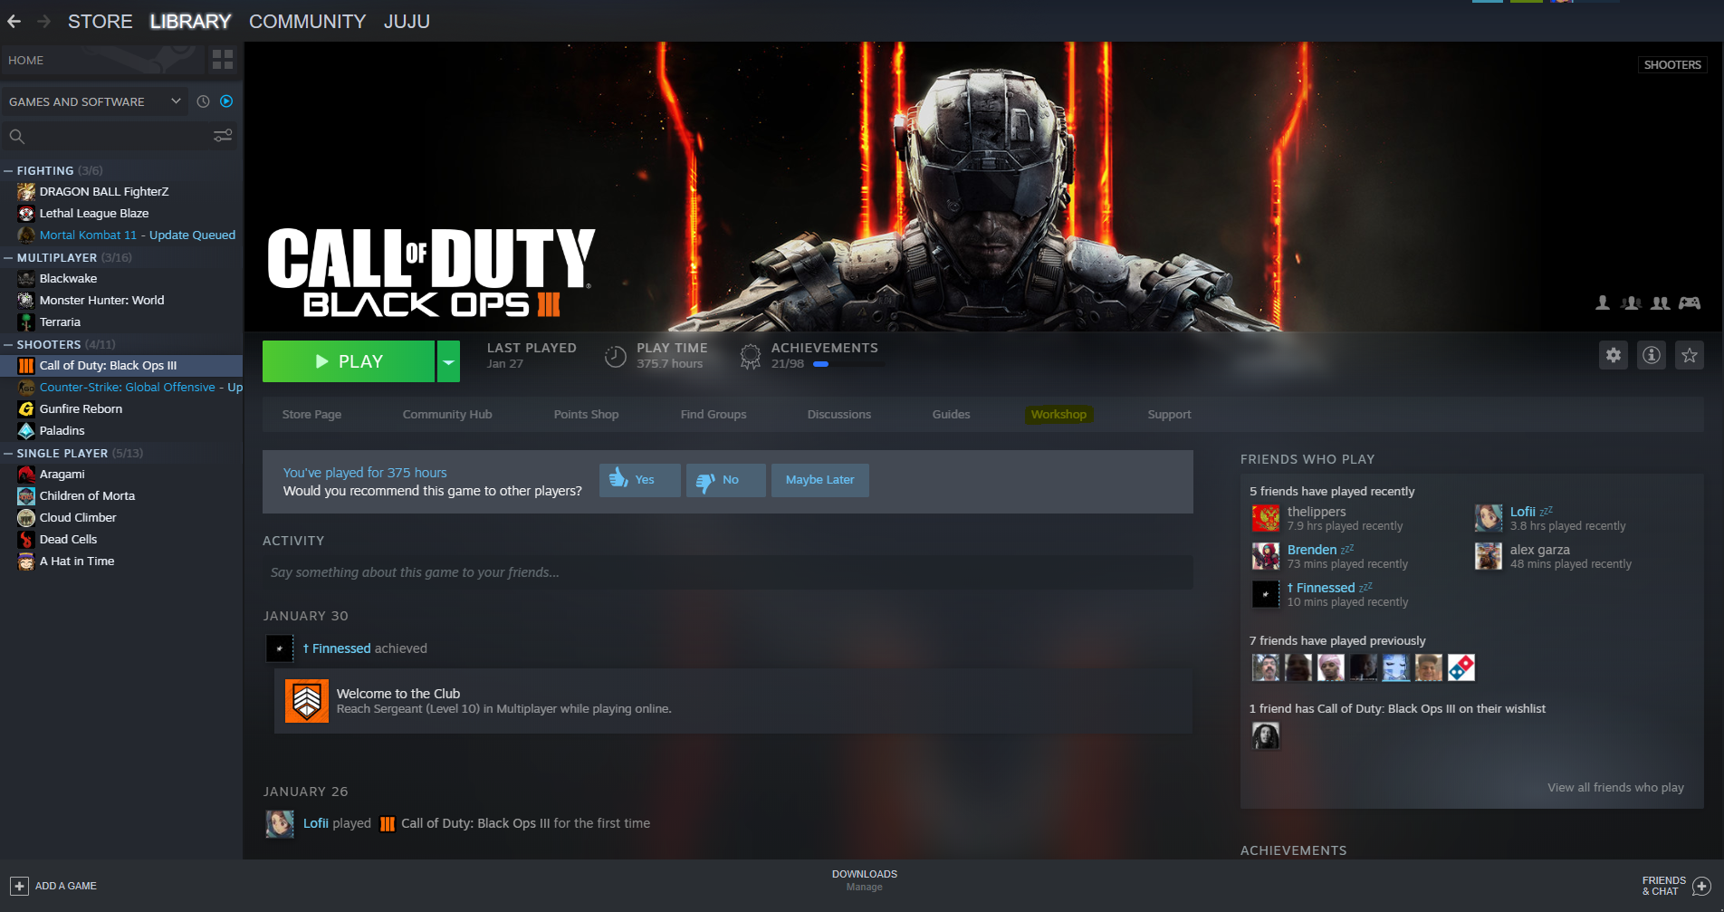Open the COMMUNITY menu
The image size is (1724, 912).
pos(307,21)
